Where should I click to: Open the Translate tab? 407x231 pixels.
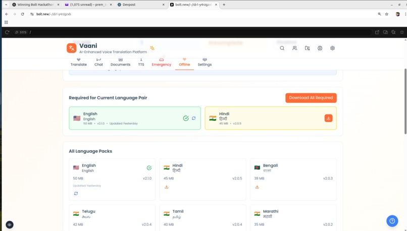click(x=79, y=63)
